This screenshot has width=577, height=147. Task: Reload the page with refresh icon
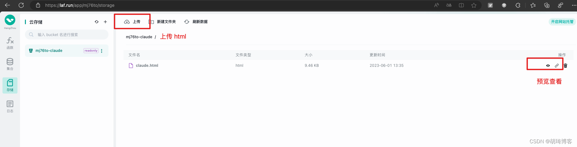[21, 5]
